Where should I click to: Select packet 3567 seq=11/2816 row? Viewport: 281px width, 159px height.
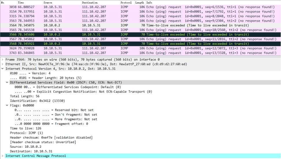[140, 39]
